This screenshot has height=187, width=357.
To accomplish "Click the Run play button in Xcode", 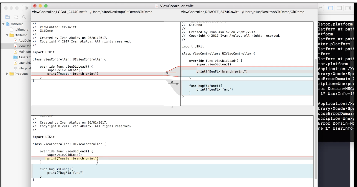I will pyautogui.click(x=27, y=8).
